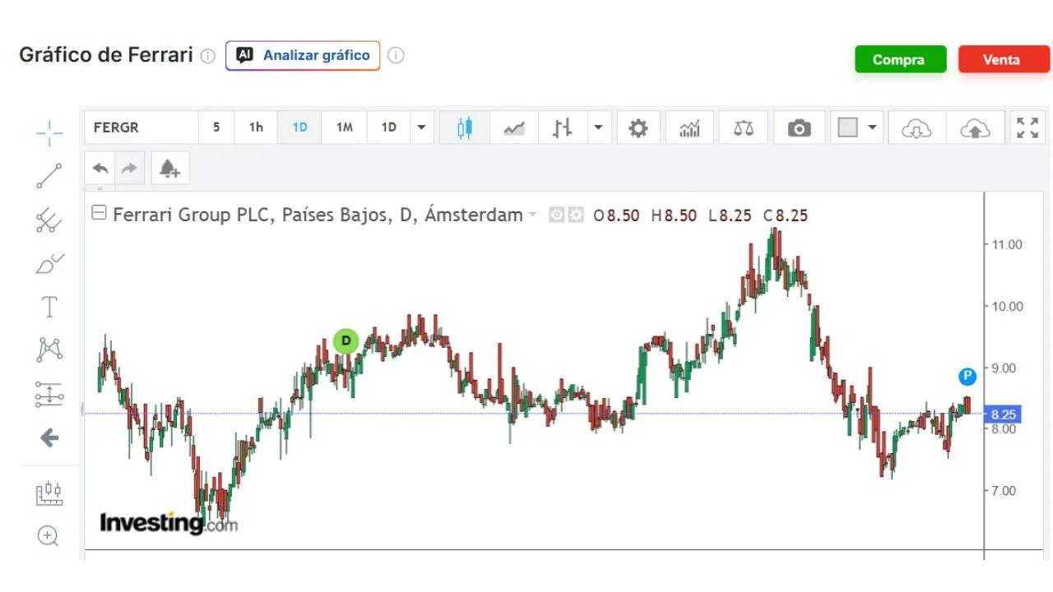
Task: Select the 1M interval
Action: pyautogui.click(x=345, y=127)
